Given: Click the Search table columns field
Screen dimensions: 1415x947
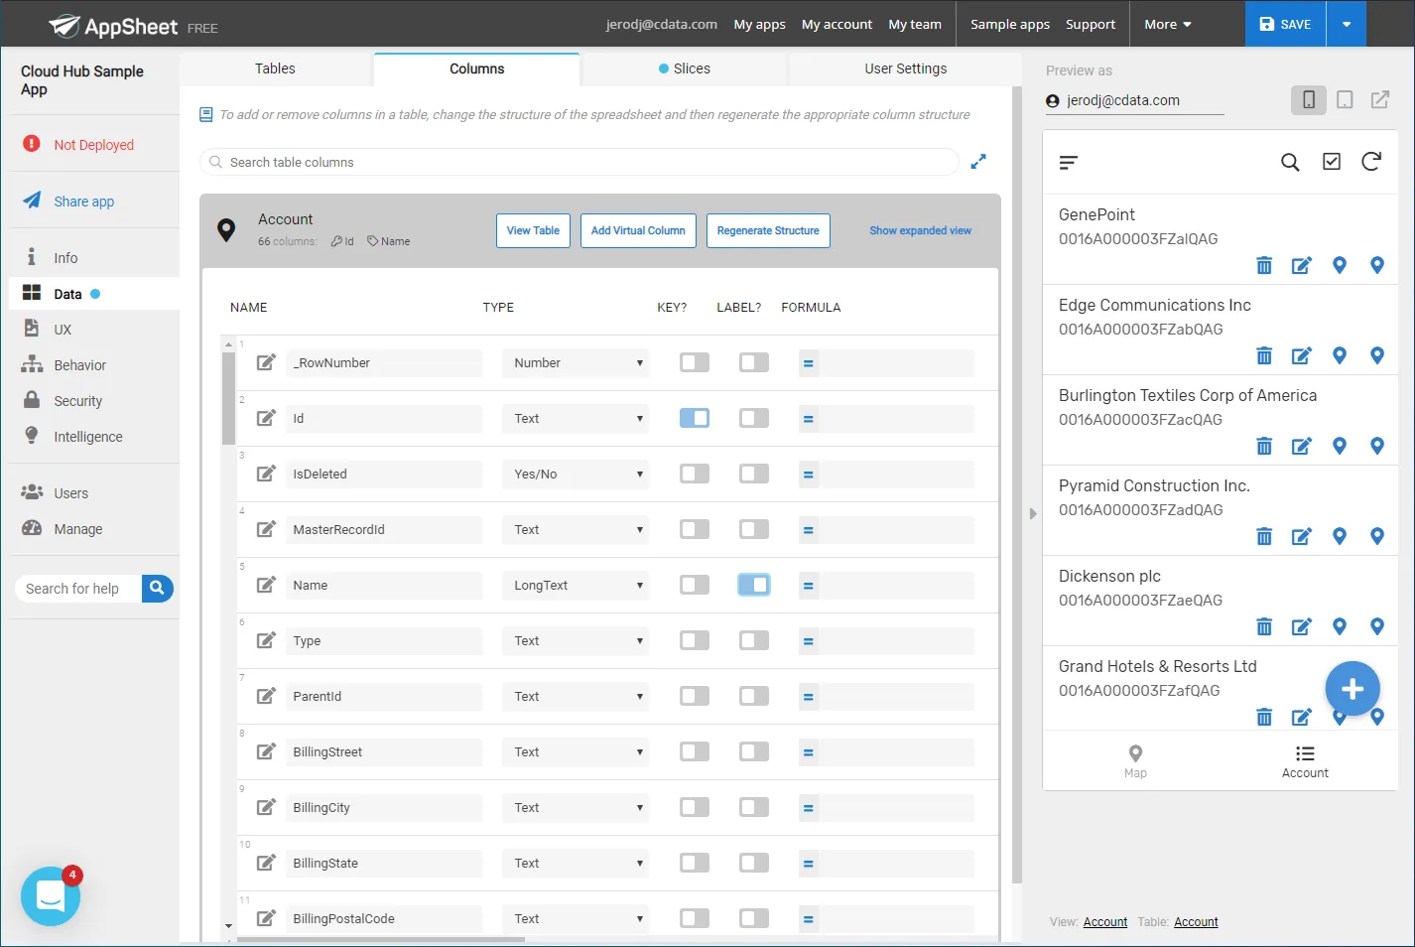Looking at the screenshot, I should click(x=579, y=162).
